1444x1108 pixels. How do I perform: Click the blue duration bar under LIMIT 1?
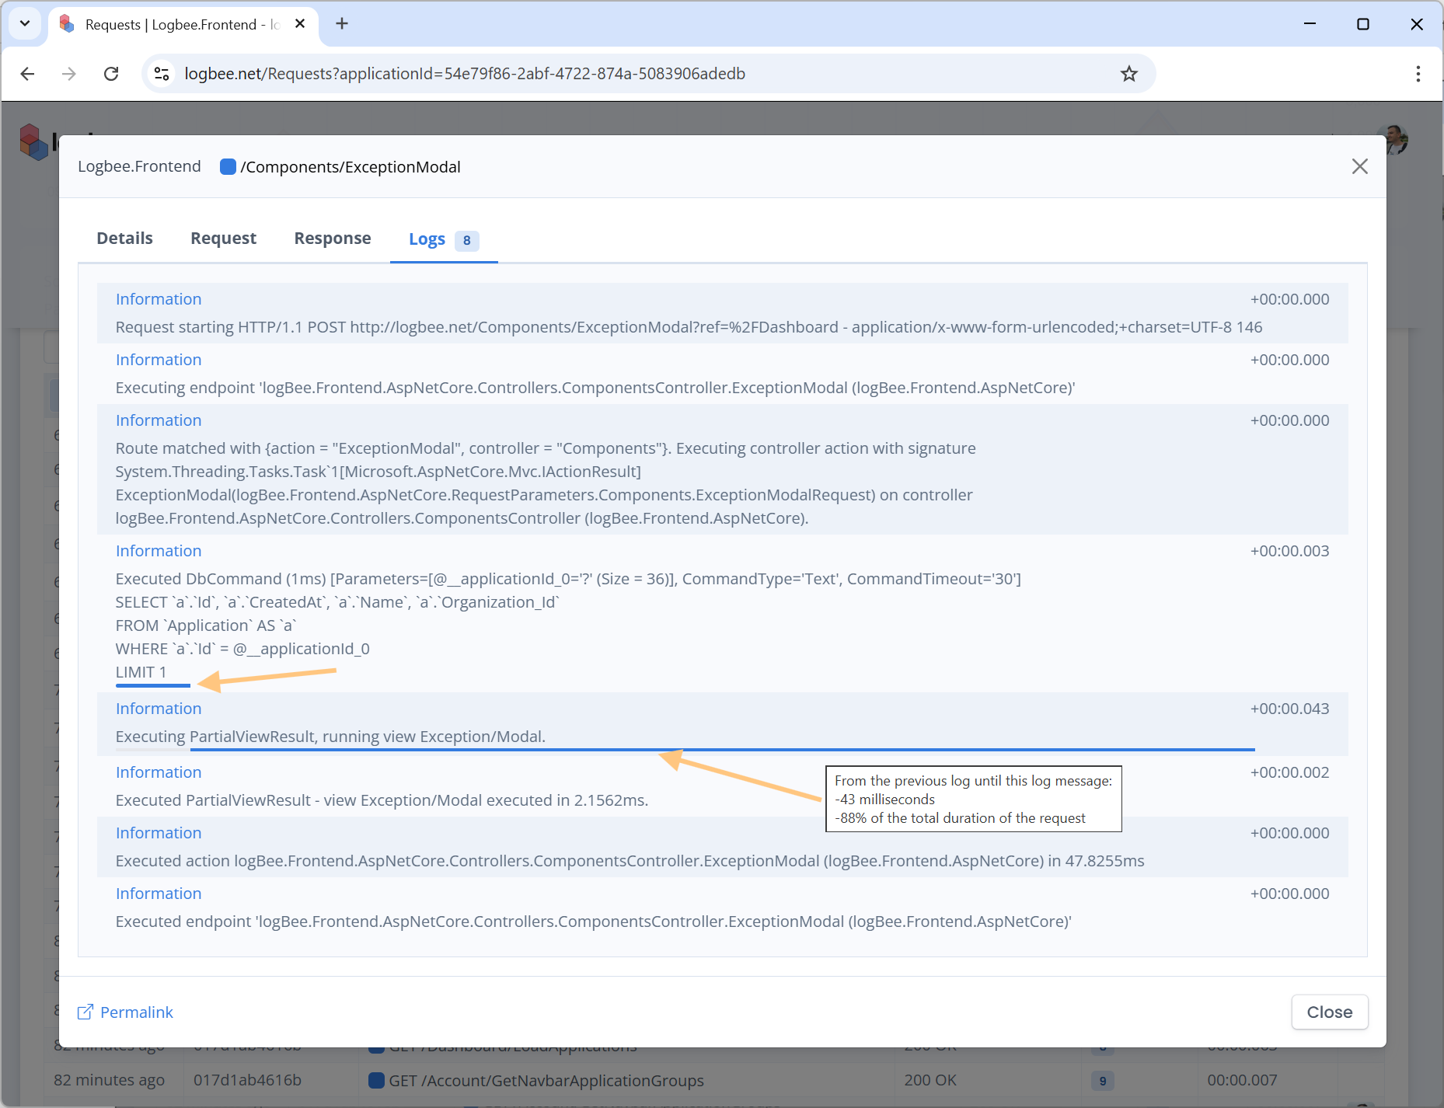(153, 685)
